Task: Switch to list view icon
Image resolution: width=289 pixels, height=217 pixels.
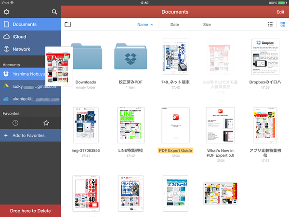Action: pyautogui.click(x=270, y=25)
